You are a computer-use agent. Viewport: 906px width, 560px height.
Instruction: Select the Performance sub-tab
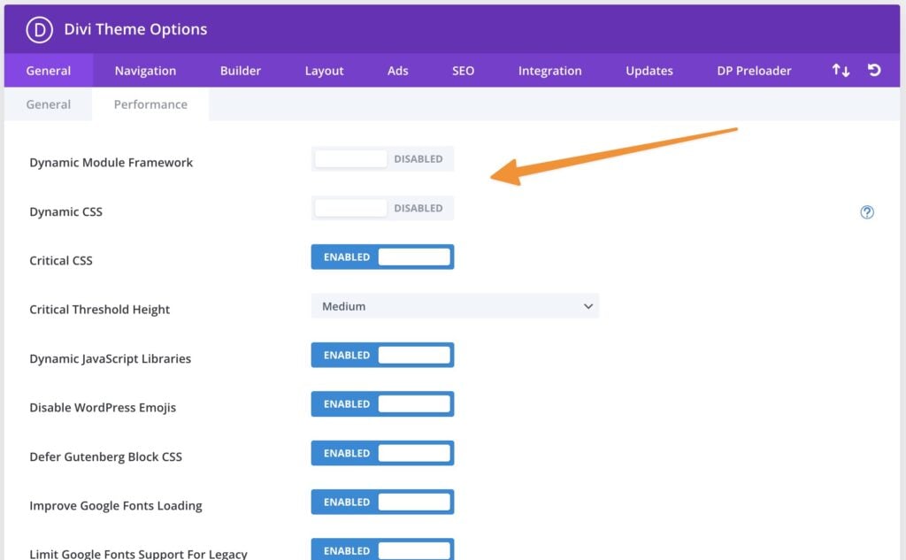tap(150, 104)
